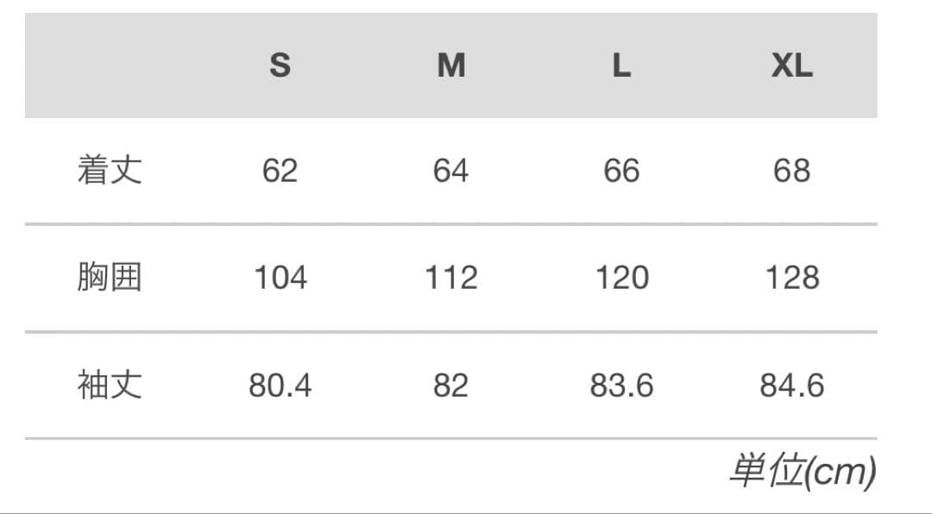Click the 着丈 value 62 for S
The width and height of the screenshot is (932, 514).
280,171
